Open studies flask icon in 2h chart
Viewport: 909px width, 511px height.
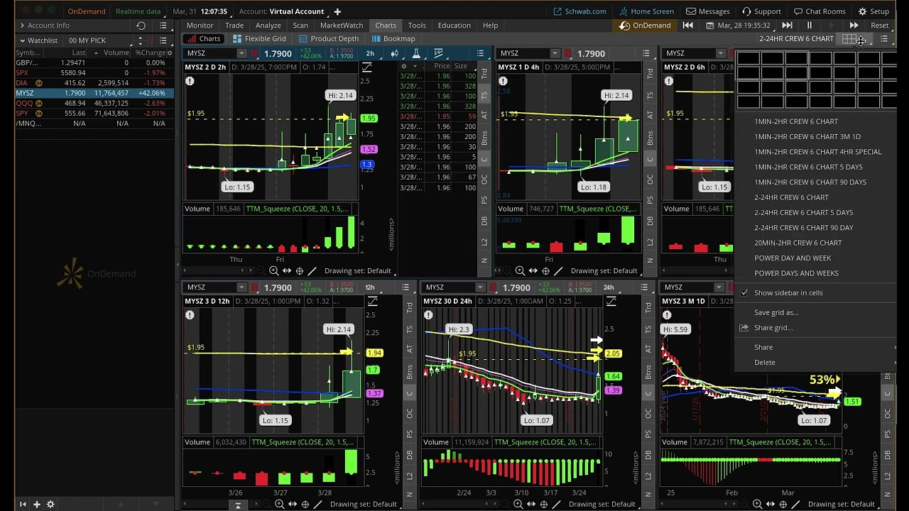coord(416,53)
